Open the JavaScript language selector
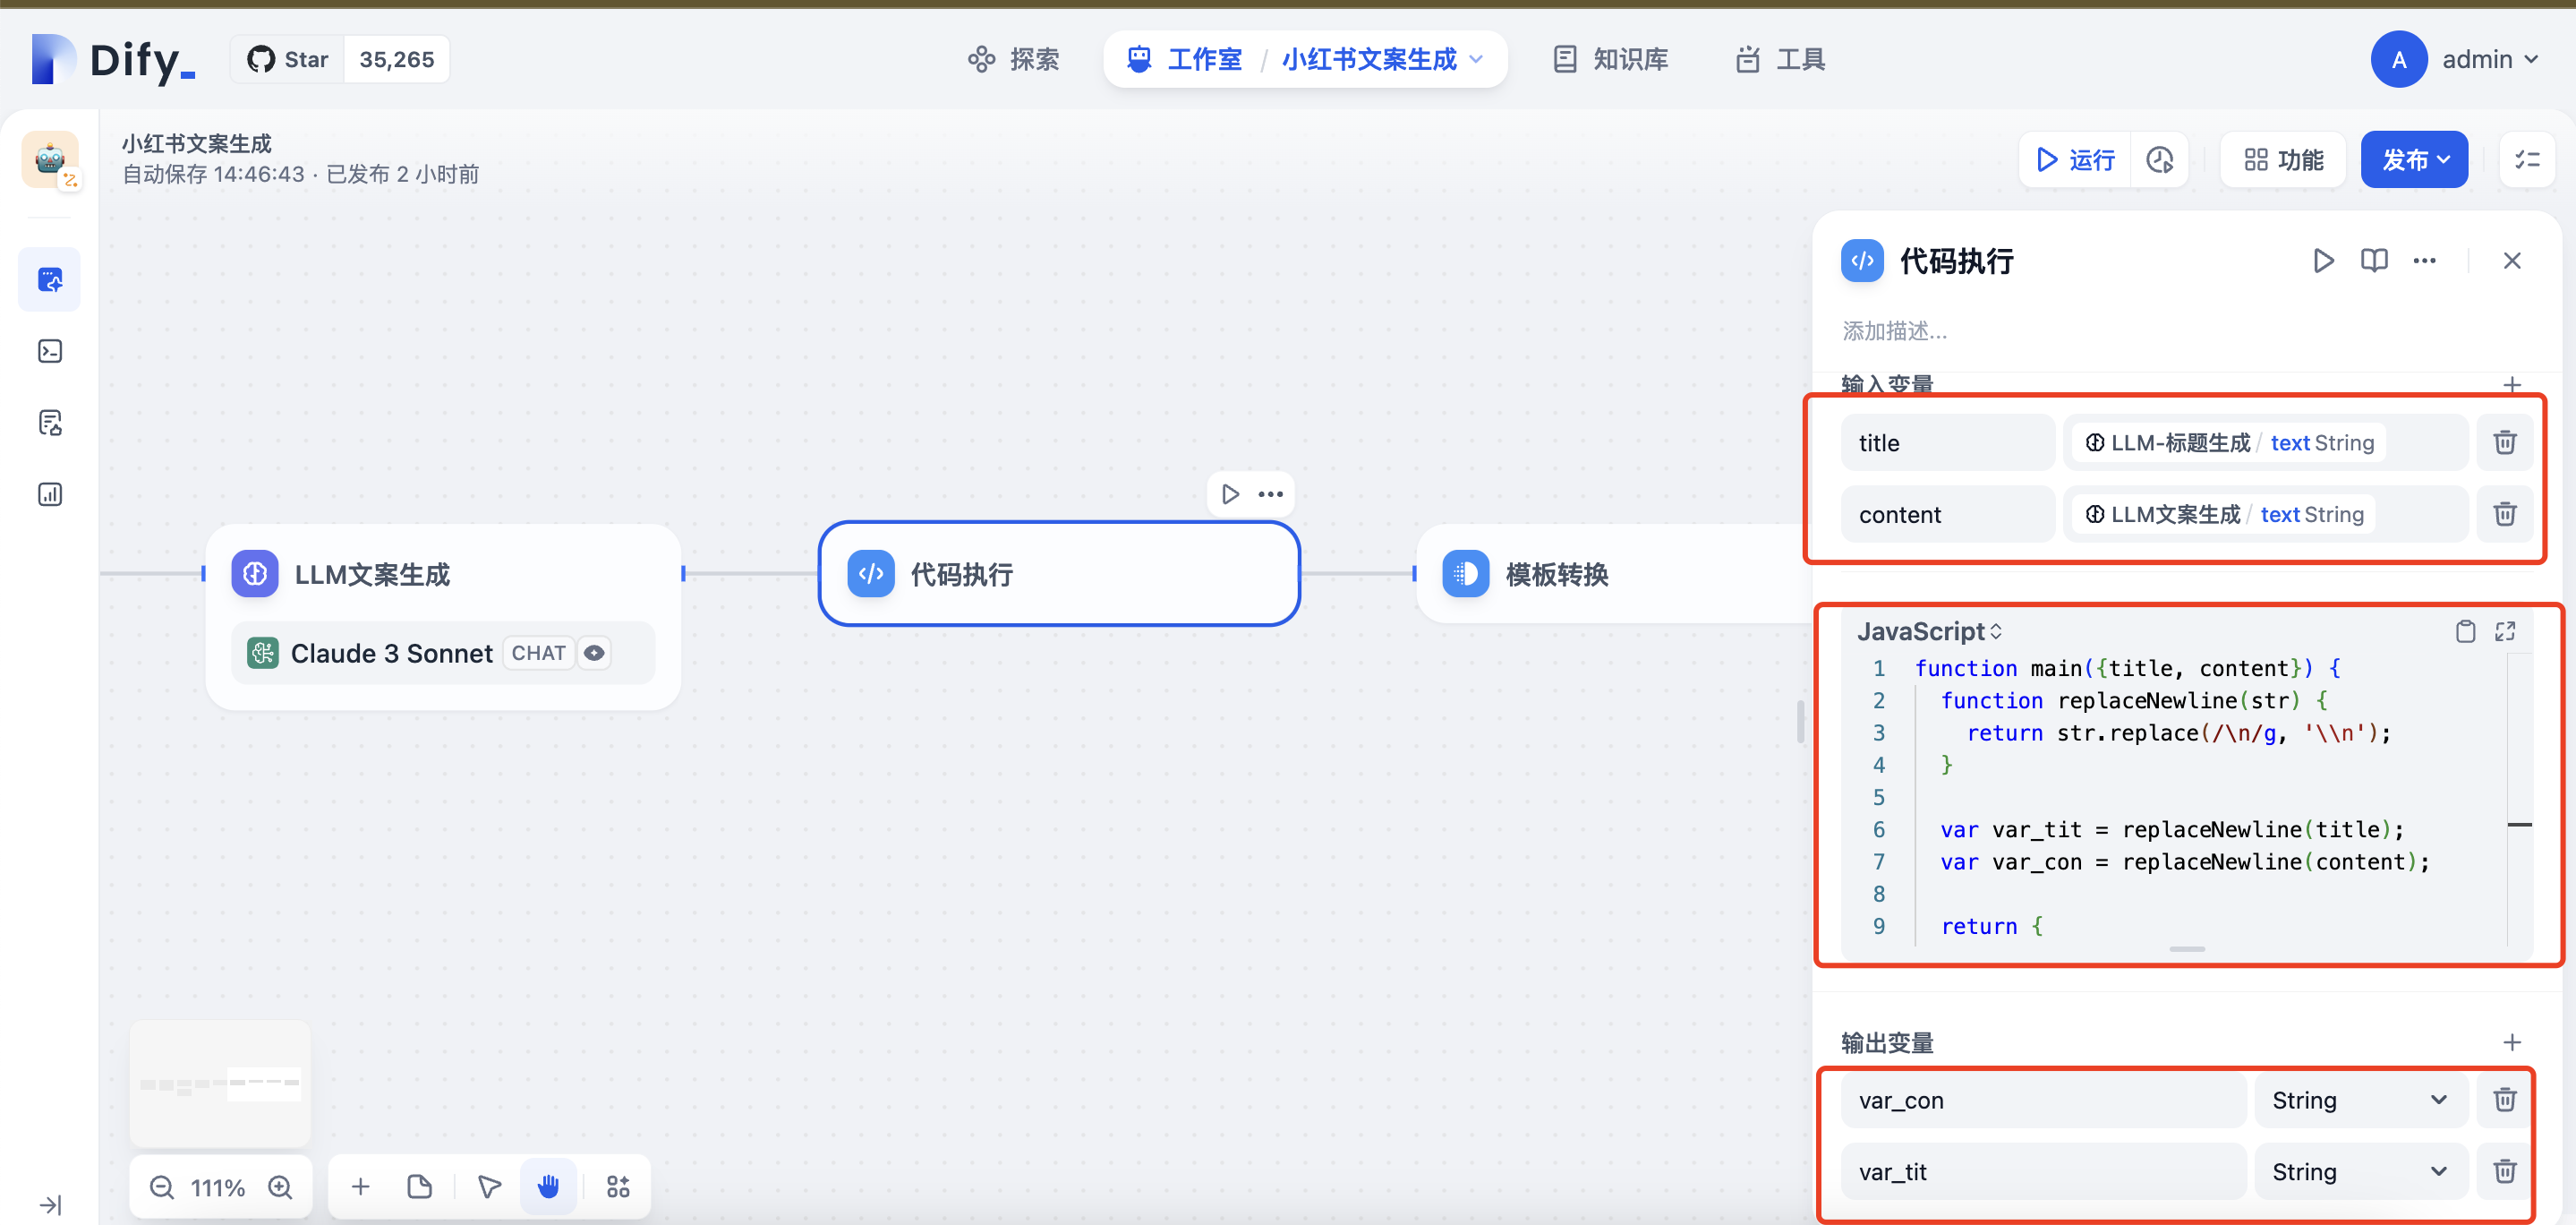Screen dimensions: 2576x1225 (1929, 631)
